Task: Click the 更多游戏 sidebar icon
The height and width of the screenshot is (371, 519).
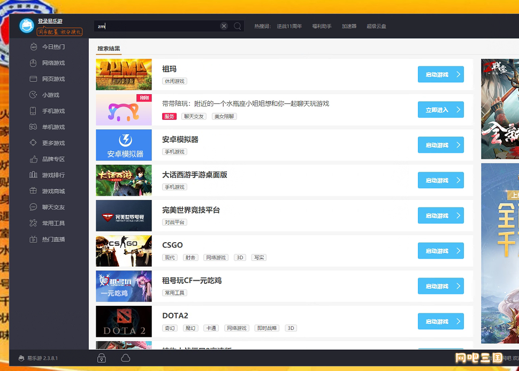Action: click(x=33, y=143)
